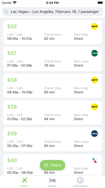
Task: Choose the $40 flight 05:30p - 06:50p
Action: pyautogui.click(x=52, y=165)
